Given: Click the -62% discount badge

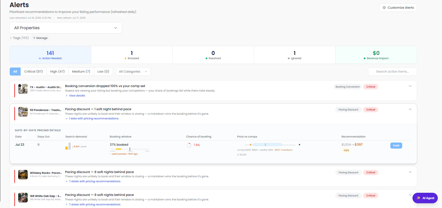Looking at the screenshot, I should click(x=346, y=150).
